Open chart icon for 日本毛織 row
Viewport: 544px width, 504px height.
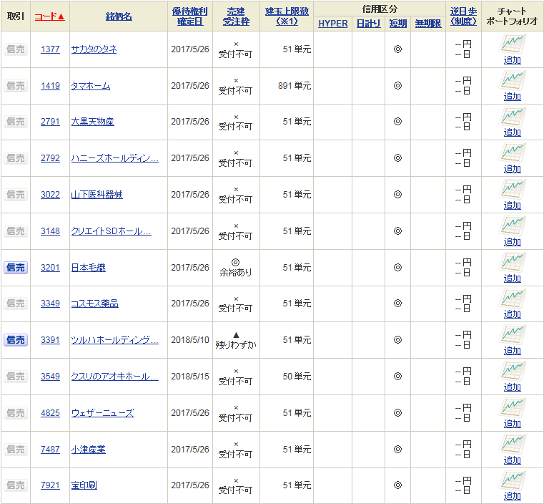pyautogui.click(x=513, y=263)
